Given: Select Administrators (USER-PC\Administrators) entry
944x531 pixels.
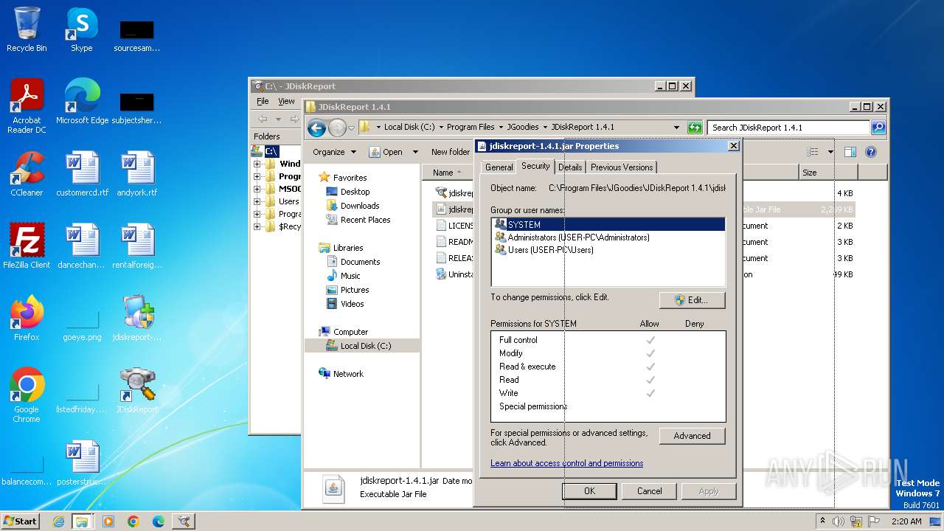Looking at the screenshot, I should [572, 237].
